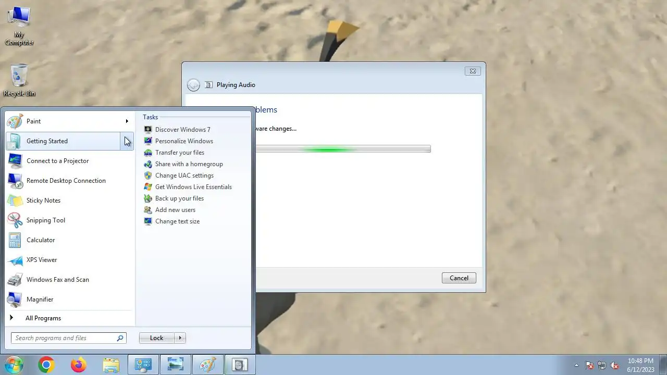Close the Playing Audio window

coord(473,71)
